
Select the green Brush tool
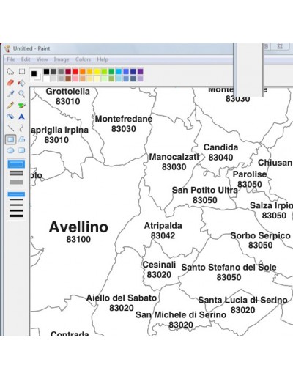coord(22,106)
